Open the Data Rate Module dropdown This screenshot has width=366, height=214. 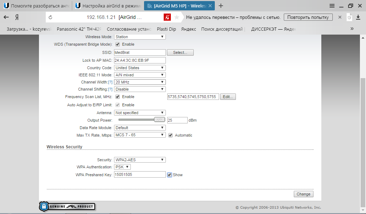click(x=140, y=128)
